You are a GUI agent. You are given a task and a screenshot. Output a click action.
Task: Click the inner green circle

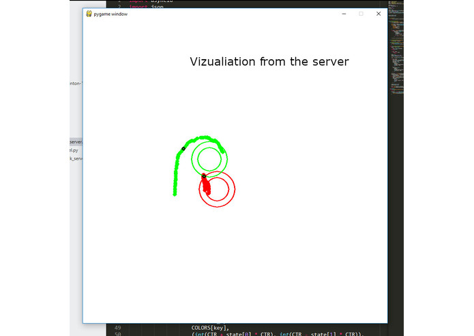click(x=209, y=159)
